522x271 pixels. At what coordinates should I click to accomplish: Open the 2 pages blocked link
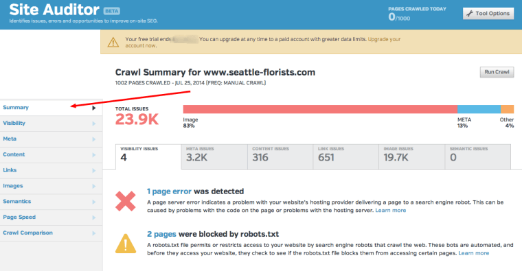pyautogui.click(x=161, y=234)
